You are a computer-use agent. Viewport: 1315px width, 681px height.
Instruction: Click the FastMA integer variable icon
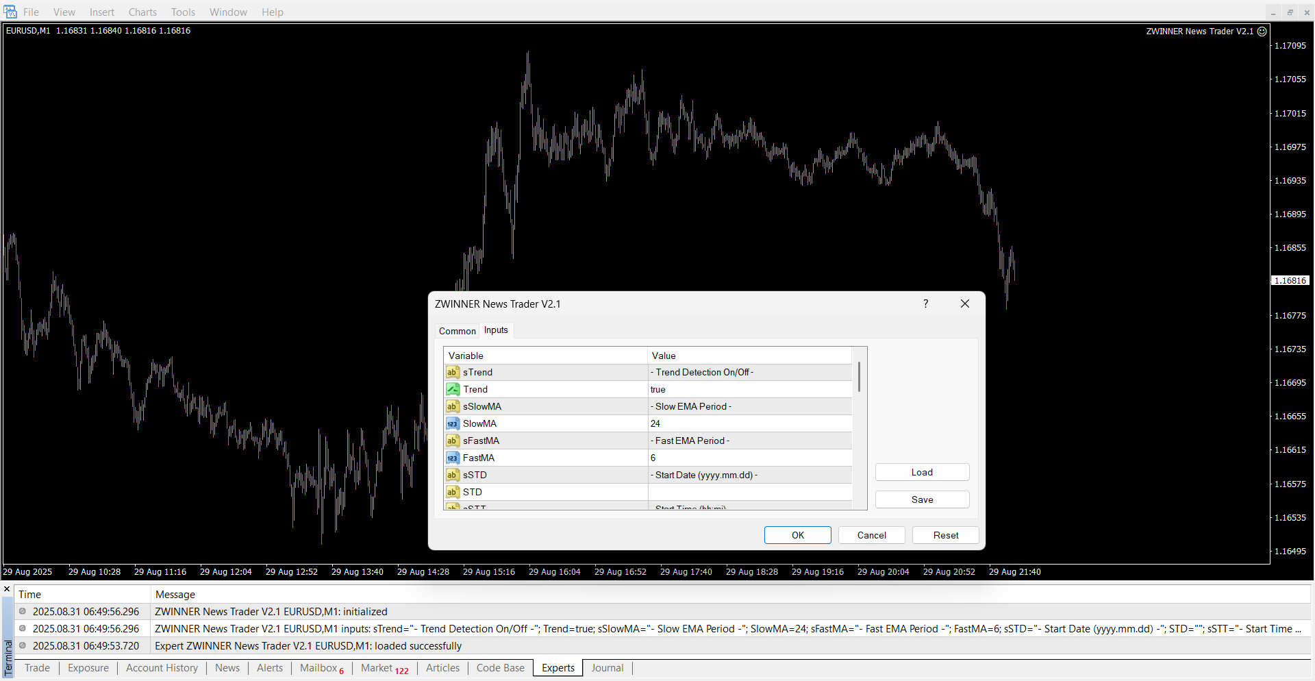pyautogui.click(x=453, y=458)
